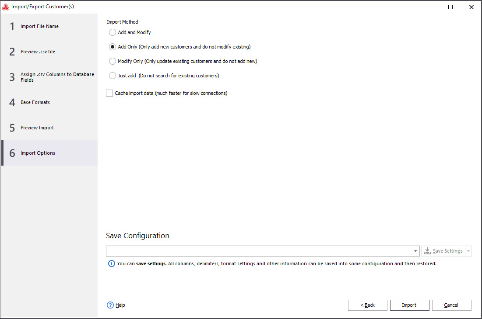Viewport: 482px width, 319px height.
Task: Select the Add Only radio button
Action: 113,47
